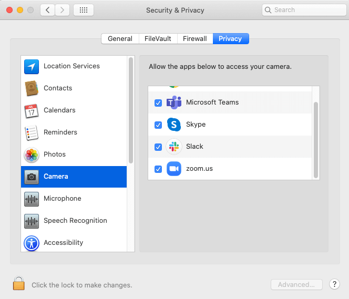Select the Calendars label
Screen dimensions: 349x299
(x=59, y=110)
